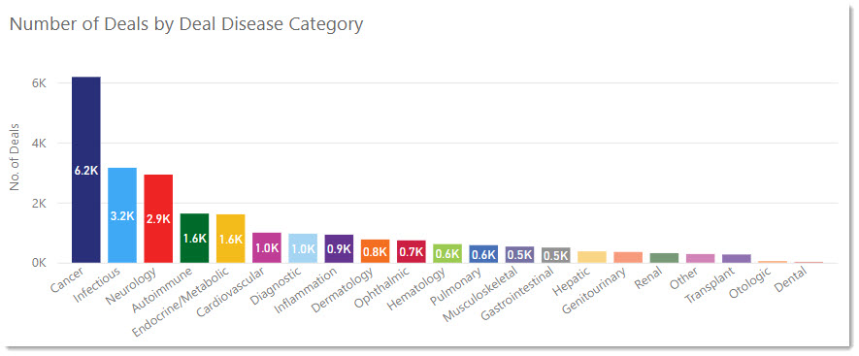Click the purple Inflammation bar

(x=339, y=248)
